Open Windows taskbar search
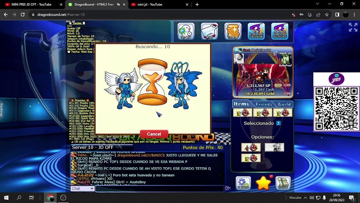Viewport: 360px width, 203px height. tap(19, 198)
